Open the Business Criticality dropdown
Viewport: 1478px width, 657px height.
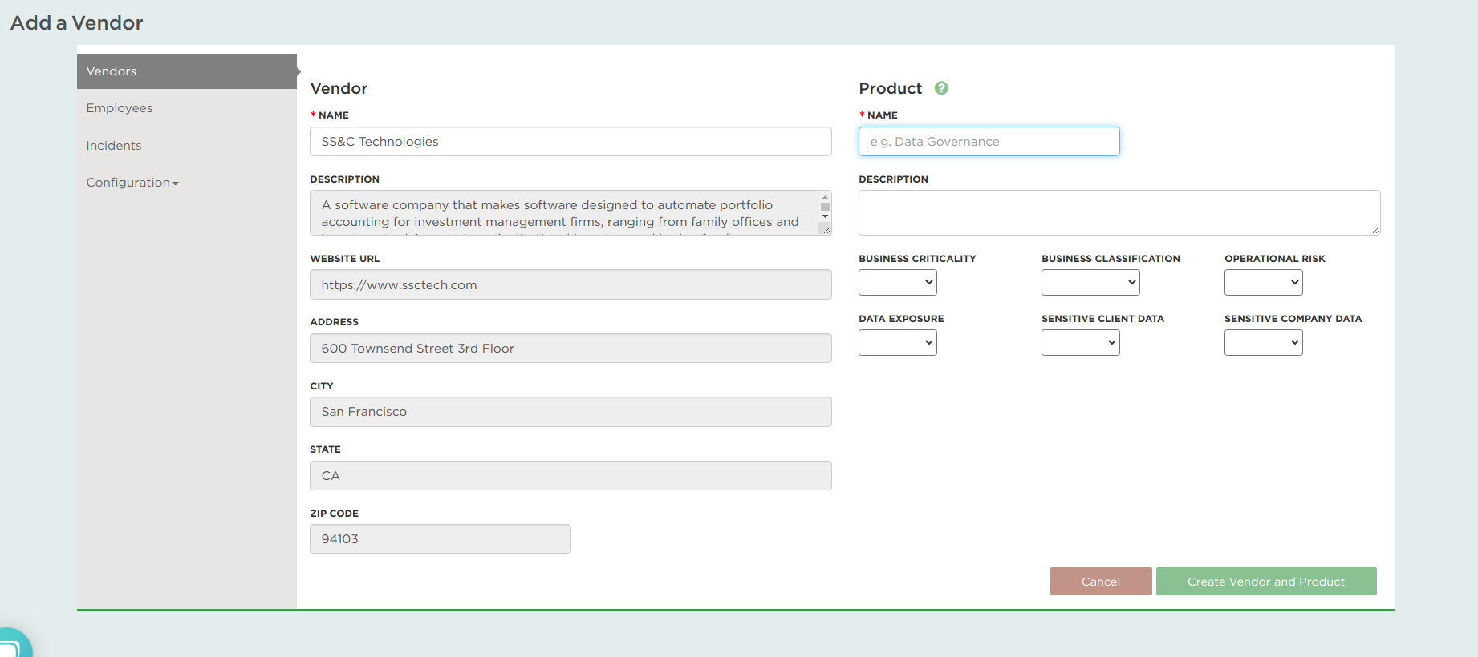[x=898, y=282]
